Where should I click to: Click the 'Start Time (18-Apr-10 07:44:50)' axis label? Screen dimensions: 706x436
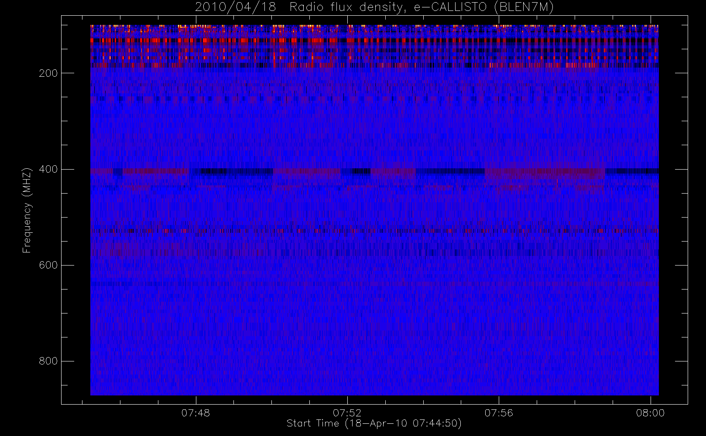click(x=374, y=423)
